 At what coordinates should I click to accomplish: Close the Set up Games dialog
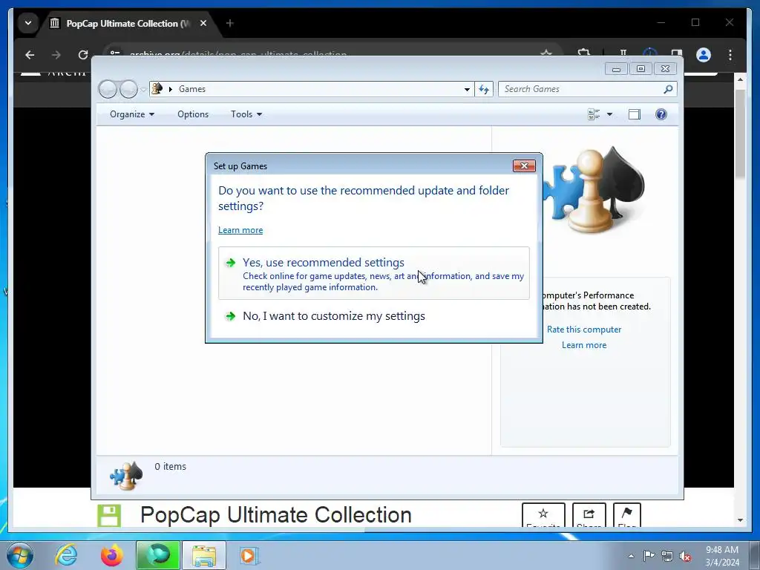pos(524,166)
